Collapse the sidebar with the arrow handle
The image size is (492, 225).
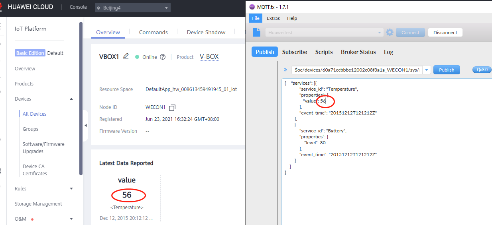[x=86, y=126]
